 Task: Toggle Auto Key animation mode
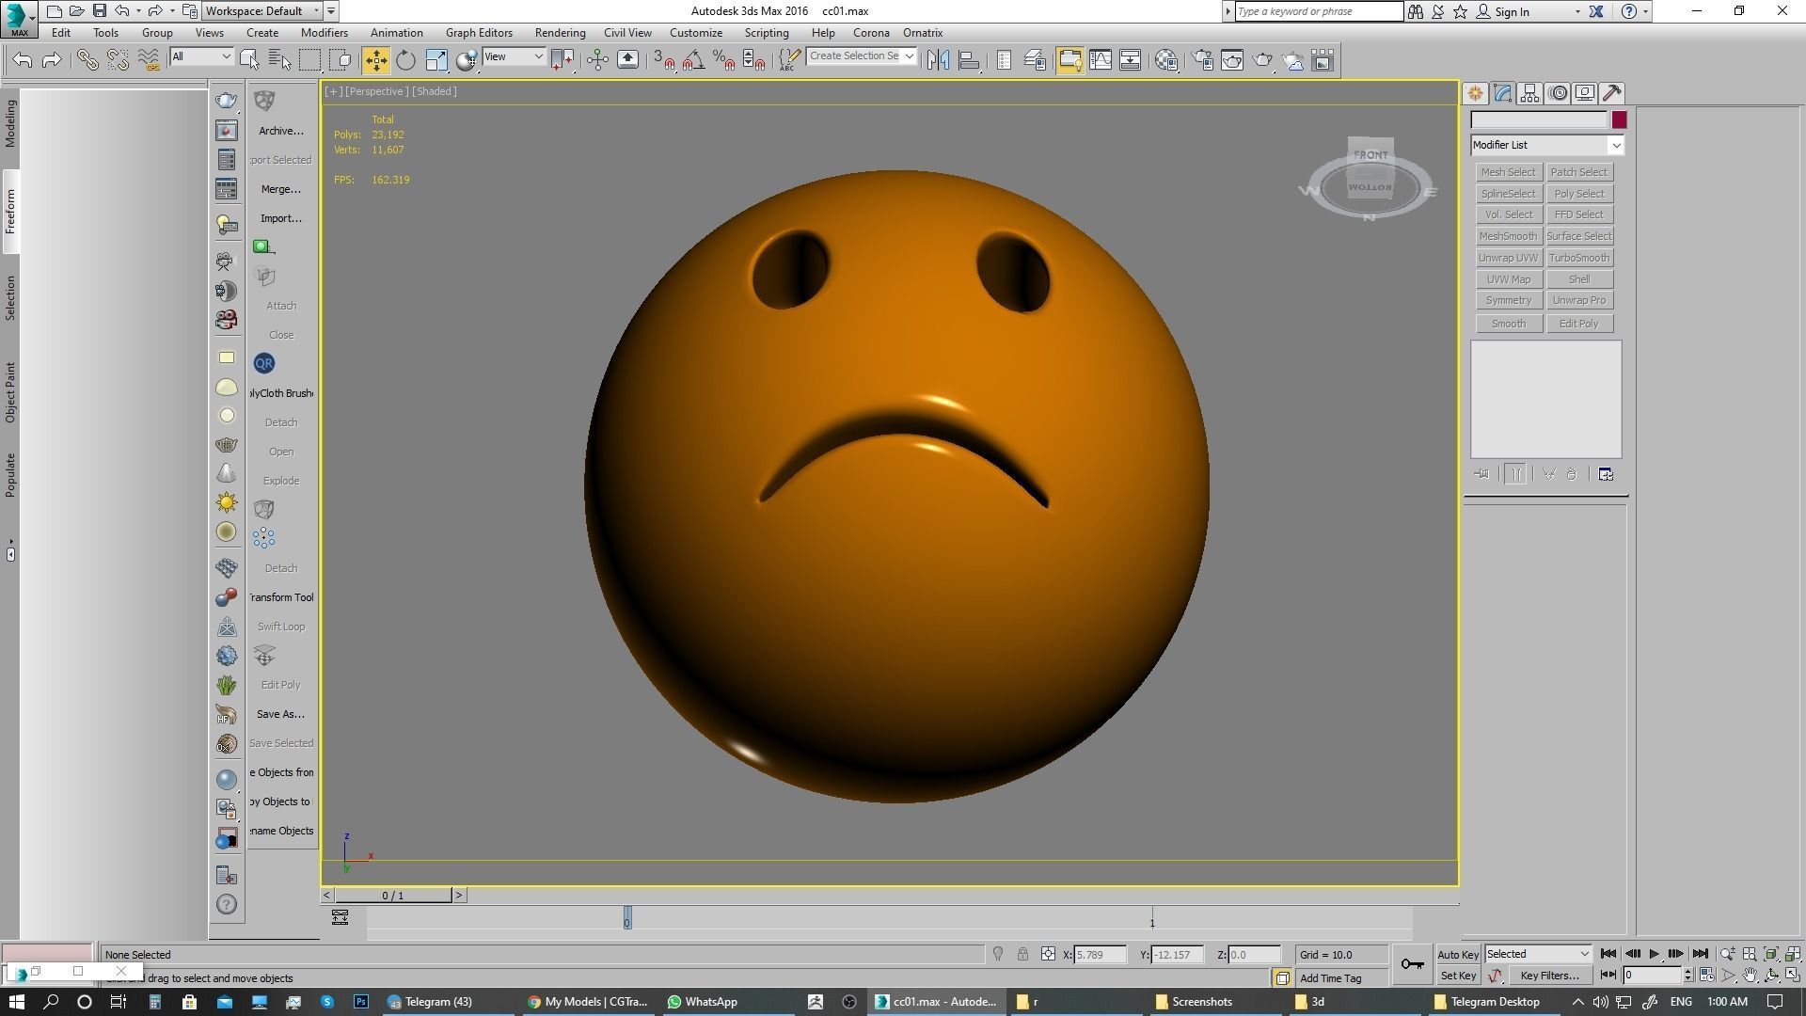(x=1458, y=955)
